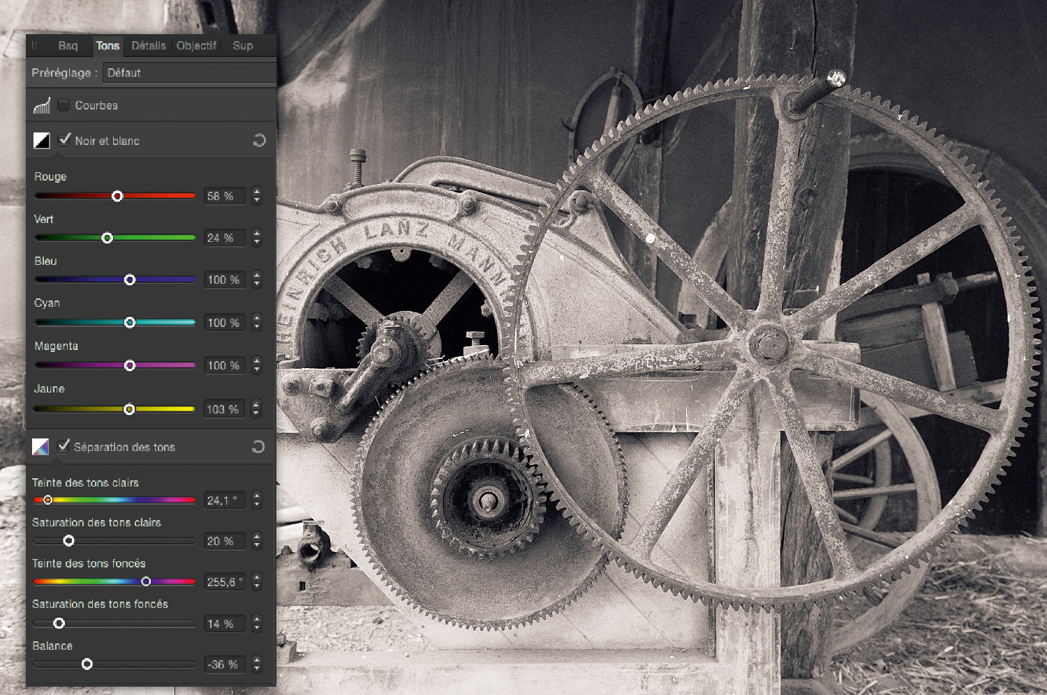Click the 14 % saturation value field
Screen dimensions: 1047x695
click(x=225, y=624)
